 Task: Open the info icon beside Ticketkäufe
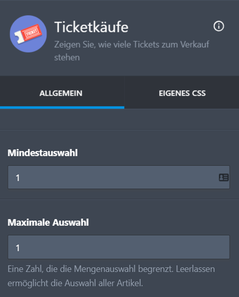pos(218,26)
